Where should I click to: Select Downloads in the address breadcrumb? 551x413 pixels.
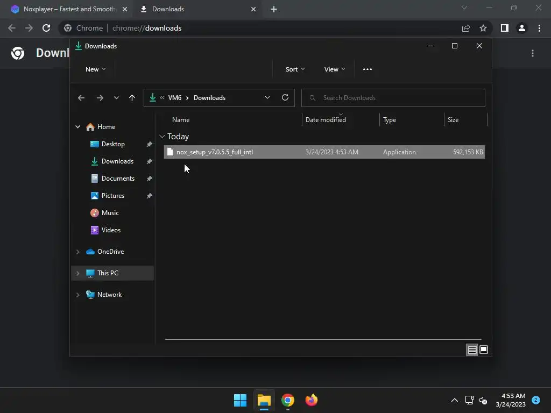click(x=209, y=98)
